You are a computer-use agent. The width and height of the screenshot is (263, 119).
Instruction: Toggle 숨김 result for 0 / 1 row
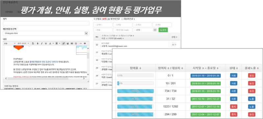coord(251,75)
